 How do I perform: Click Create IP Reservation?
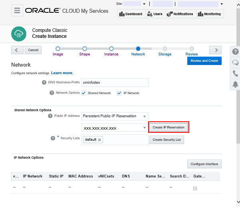click(169, 127)
